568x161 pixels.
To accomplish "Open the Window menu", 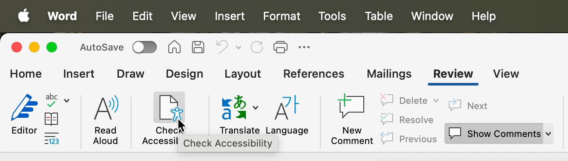I will click(x=432, y=16).
